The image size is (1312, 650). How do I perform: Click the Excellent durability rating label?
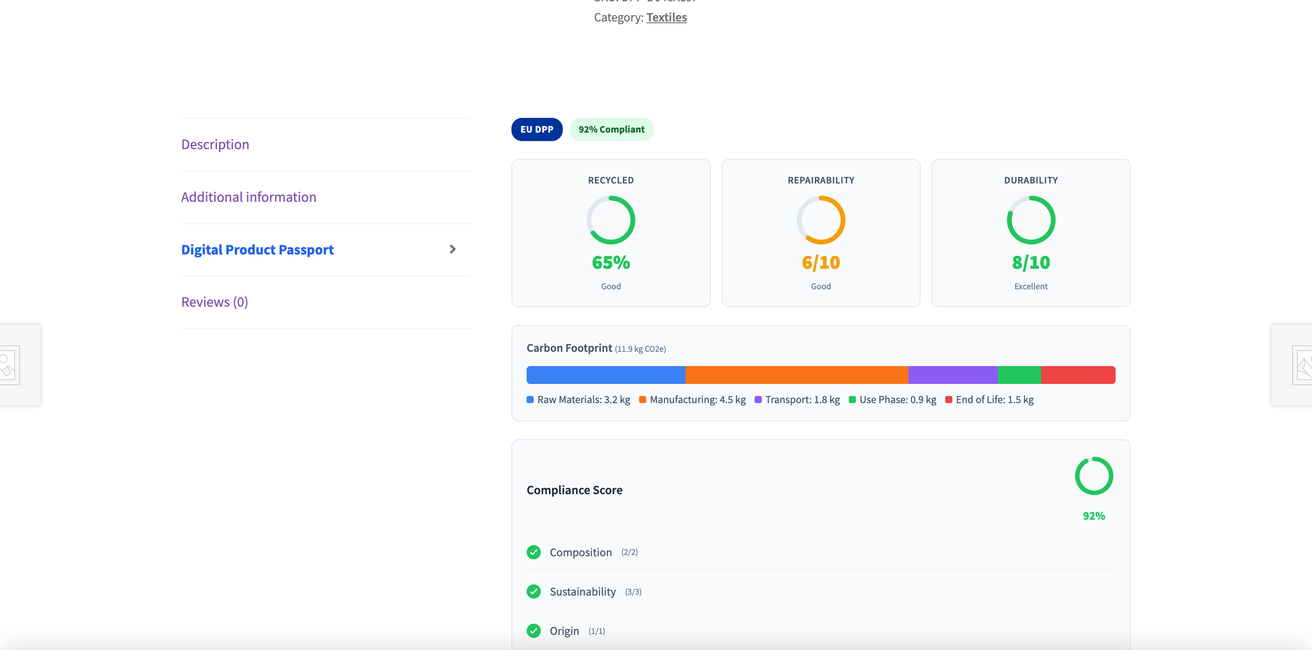point(1031,286)
